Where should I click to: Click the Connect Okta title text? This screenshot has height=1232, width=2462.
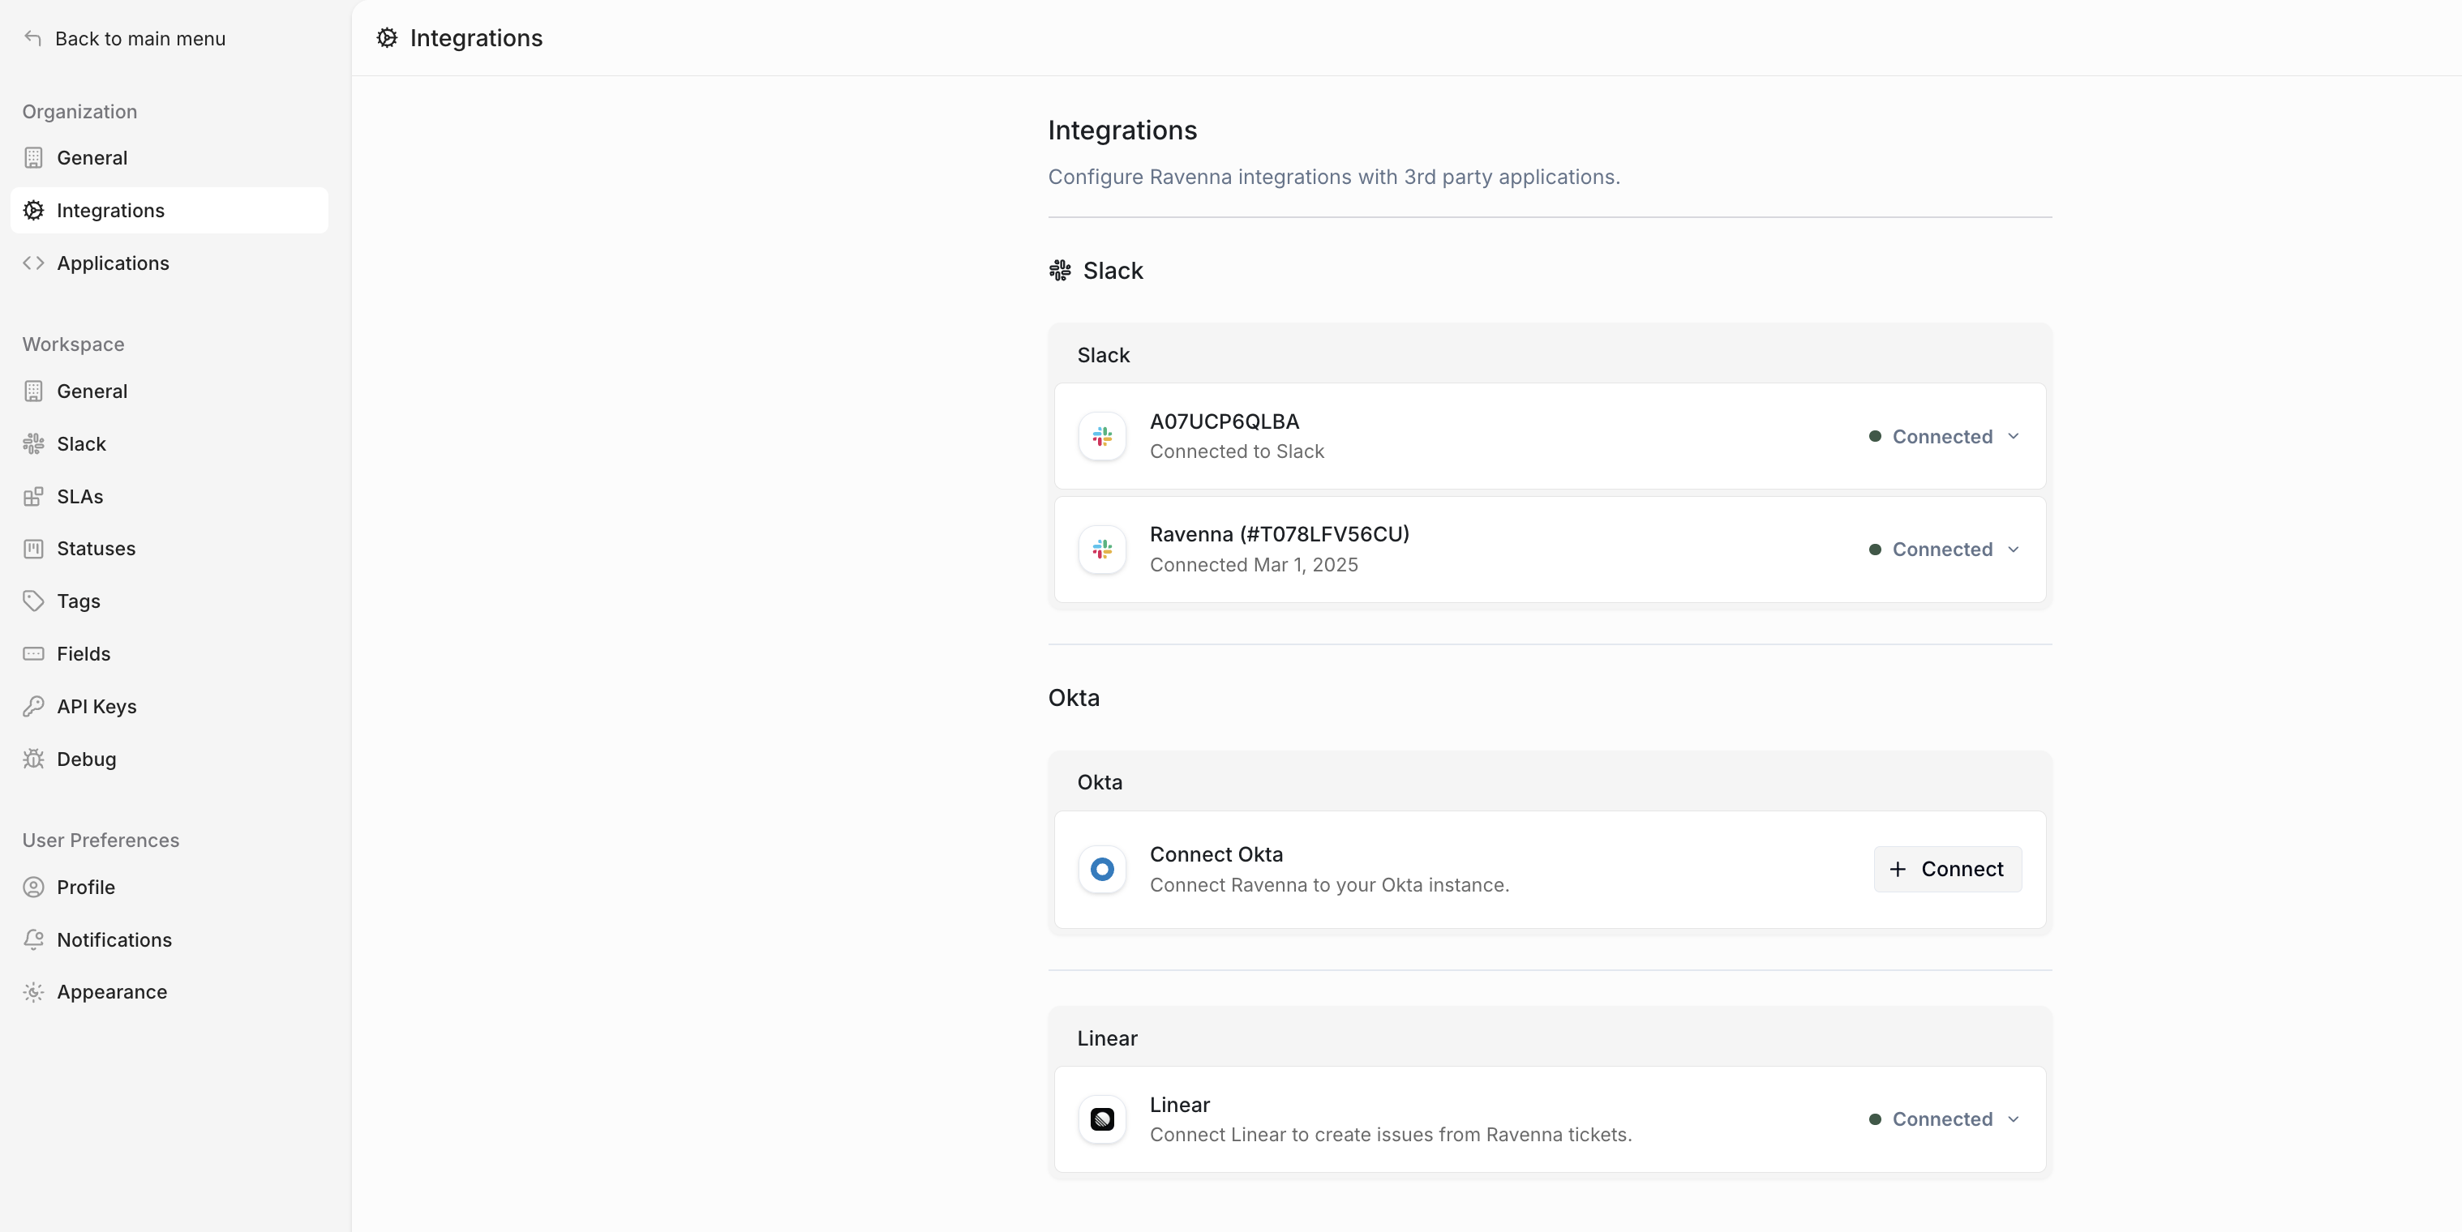tap(1216, 853)
